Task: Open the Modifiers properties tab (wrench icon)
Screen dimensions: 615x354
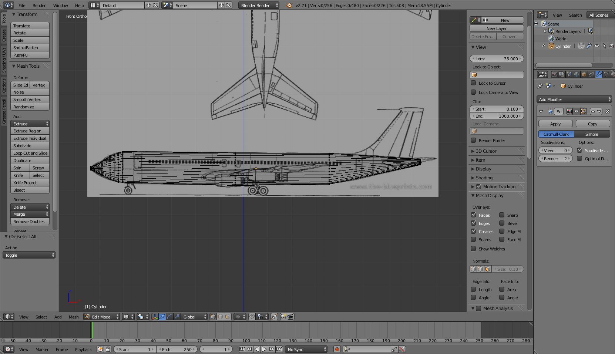Action: tap(598, 74)
